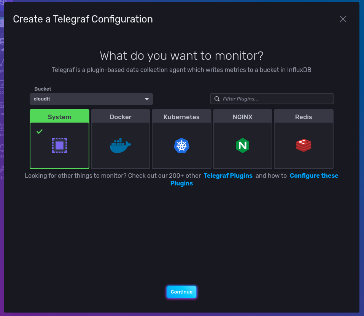This screenshot has width=364, height=316.
Task: Click the Redis card header
Action: [304, 117]
